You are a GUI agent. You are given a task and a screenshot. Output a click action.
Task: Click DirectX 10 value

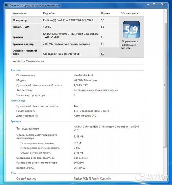tap(80, 168)
